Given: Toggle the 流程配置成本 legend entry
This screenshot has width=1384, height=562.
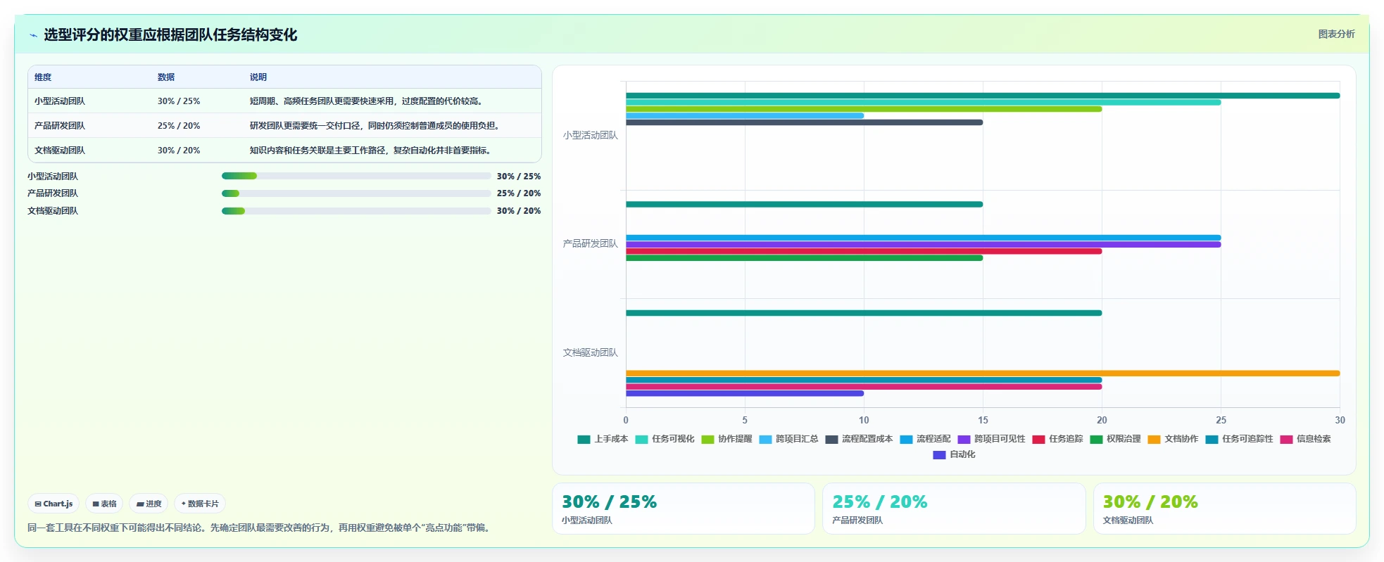Looking at the screenshot, I should [859, 439].
